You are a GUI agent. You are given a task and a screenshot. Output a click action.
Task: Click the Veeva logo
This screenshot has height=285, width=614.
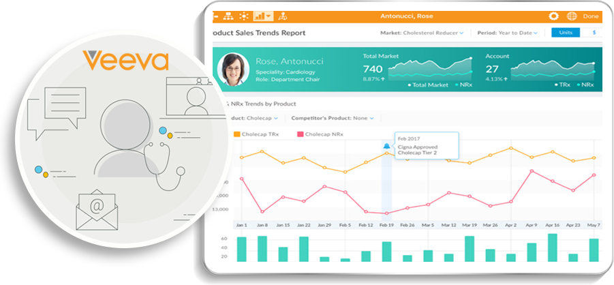point(125,61)
